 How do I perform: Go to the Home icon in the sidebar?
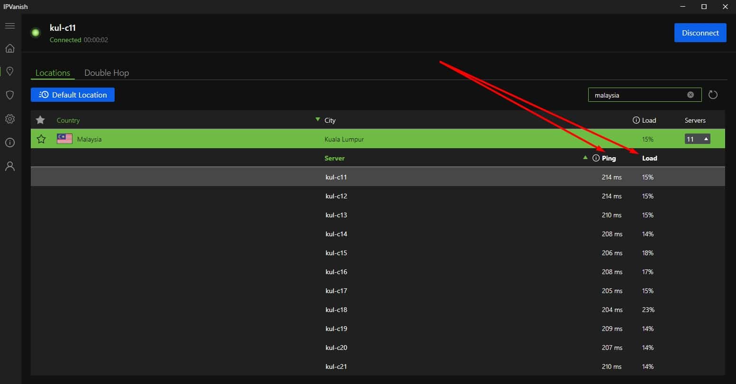pos(10,48)
